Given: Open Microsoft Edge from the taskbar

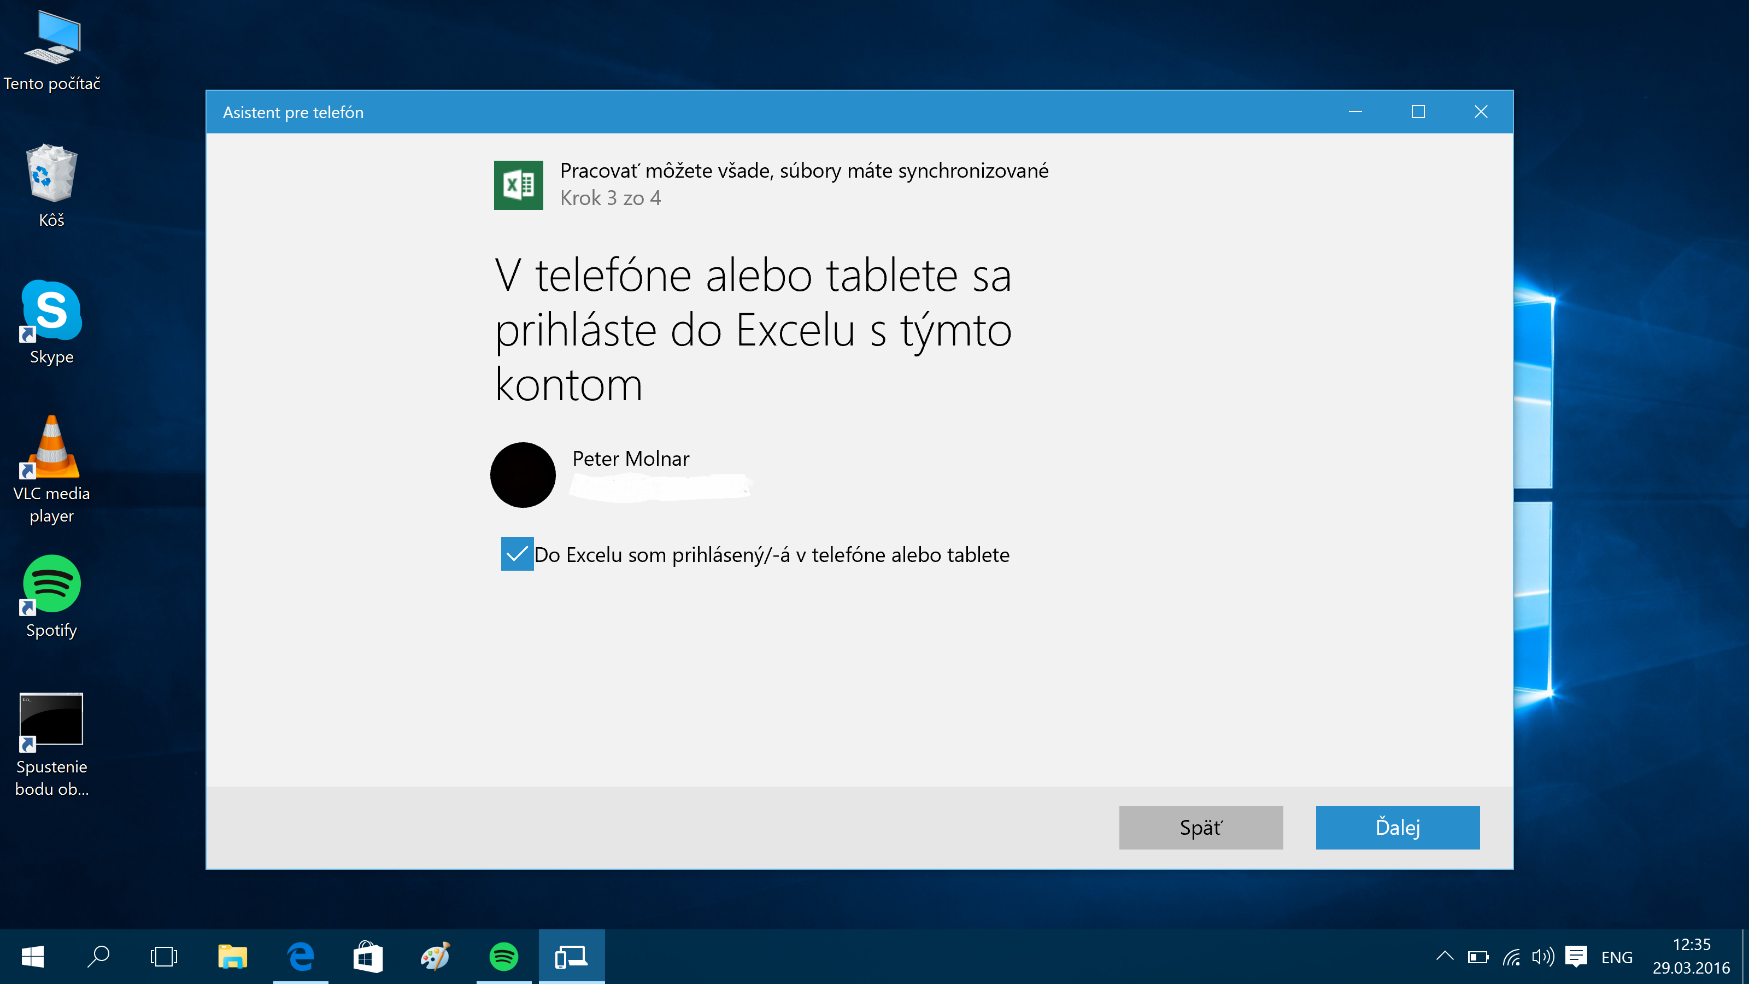Looking at the screenshot, I should [x=301, y=957].
